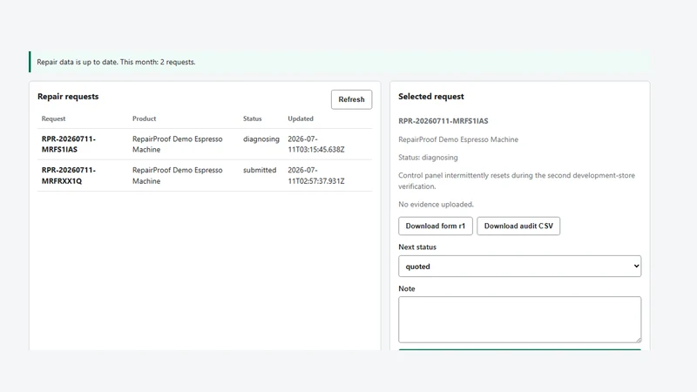Click the control panel issue description
The height and width of the screenshot is (392, 697).
pyautogui.click(x=517, y=181)
